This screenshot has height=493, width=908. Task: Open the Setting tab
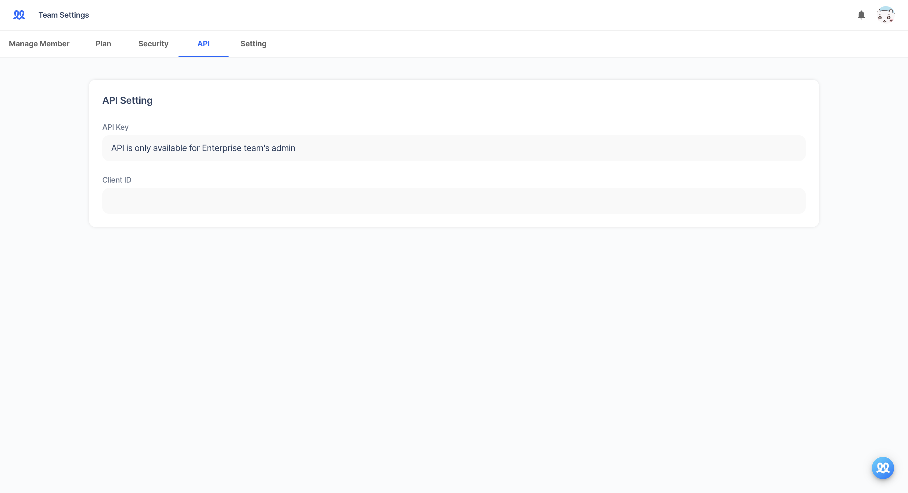253,44
